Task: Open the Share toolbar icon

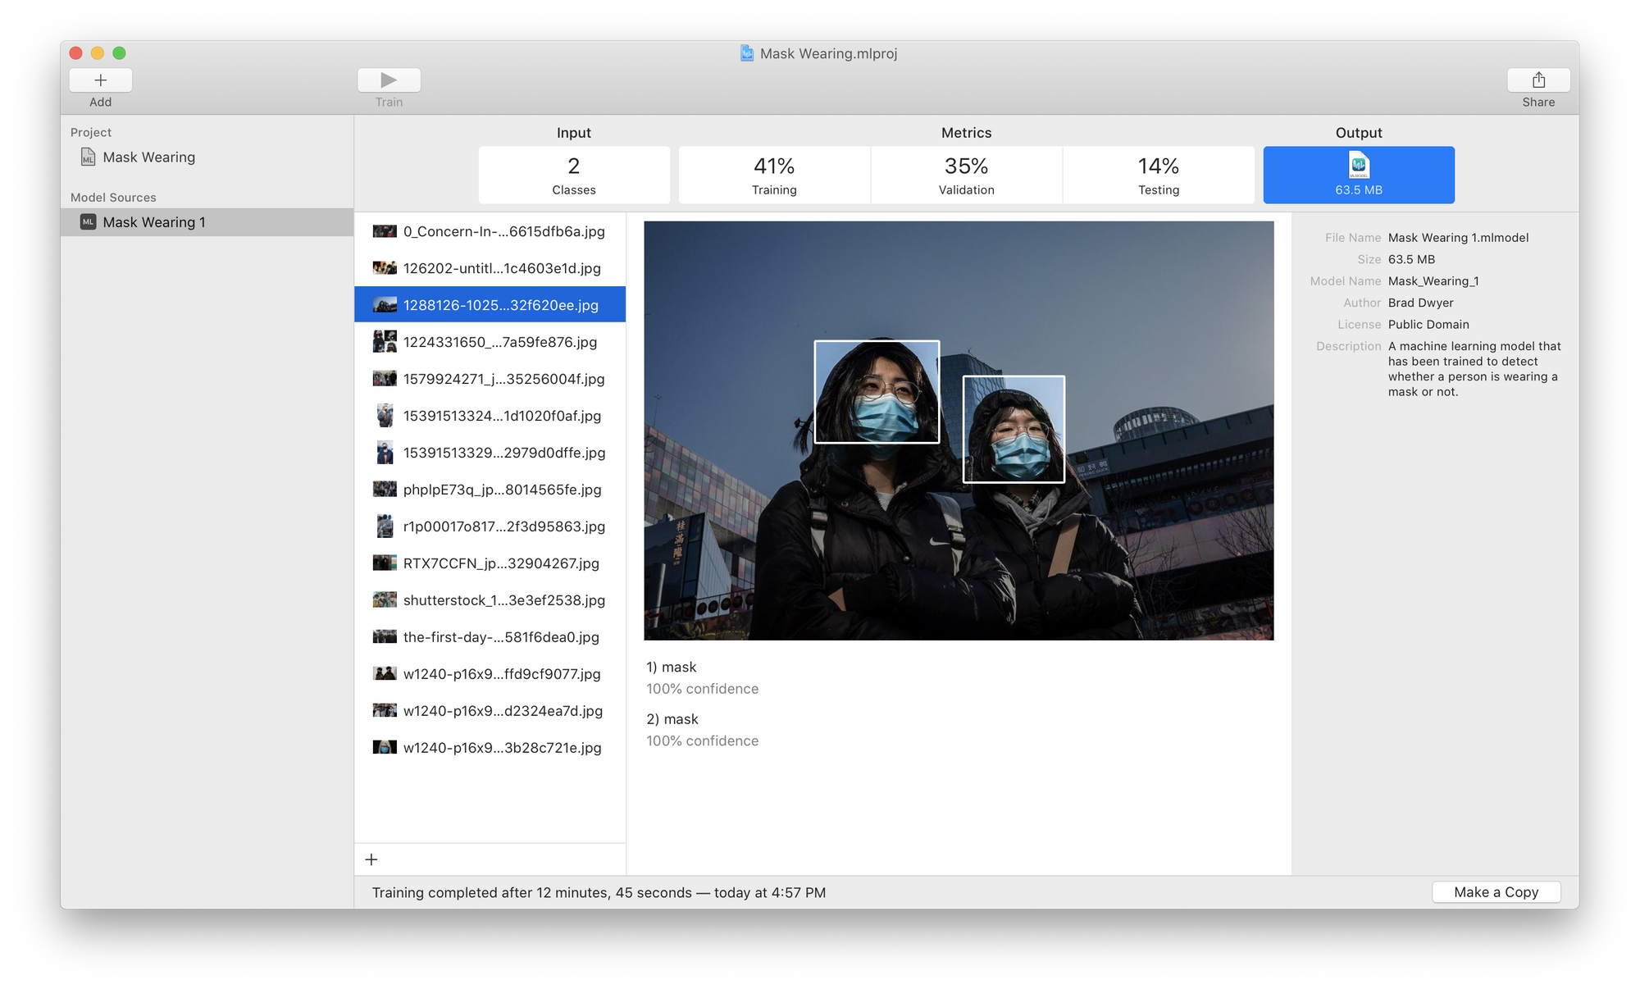Action: coord(1538,80)
